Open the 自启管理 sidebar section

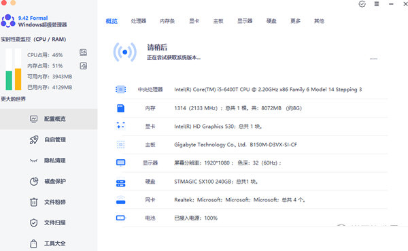(x=48, y=140)
